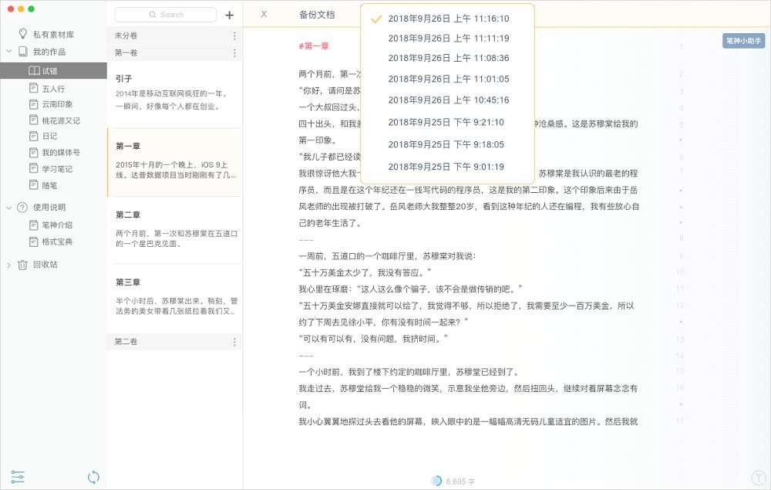Open the settings sliders icon
Screen dimensions: 771x490
pos(19,477)
